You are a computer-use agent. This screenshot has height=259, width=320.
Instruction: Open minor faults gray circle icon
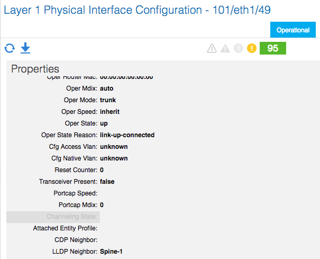tap(239, 48)
